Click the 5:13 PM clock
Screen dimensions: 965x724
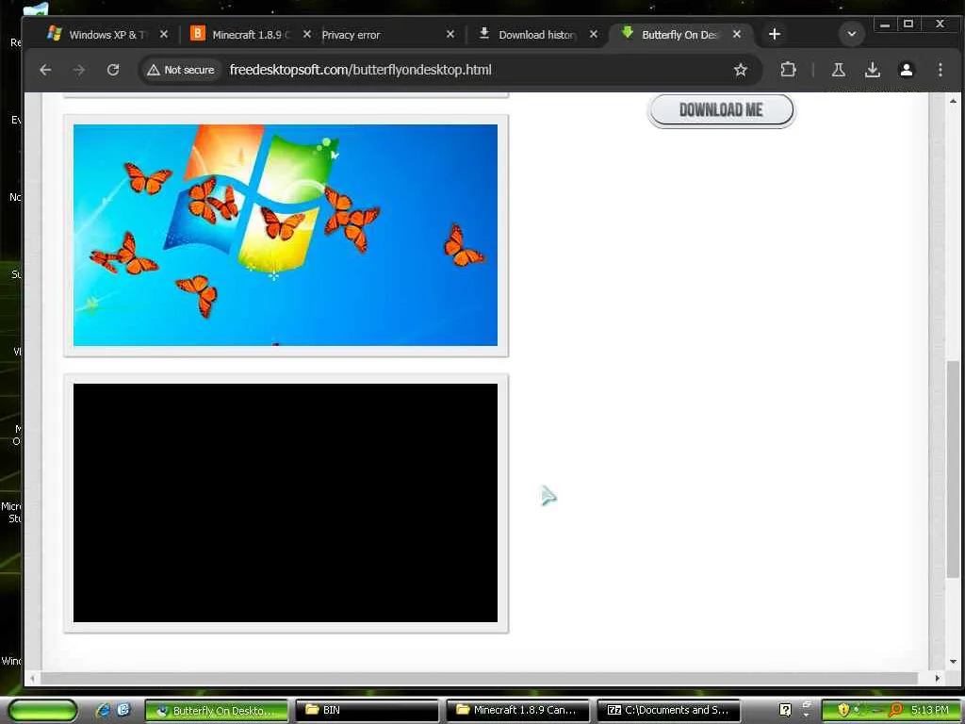[929, 711]
